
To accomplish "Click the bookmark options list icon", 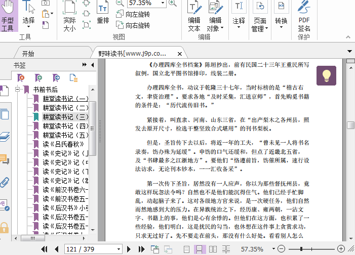I will pyautogui.click(x=73, y=78).
